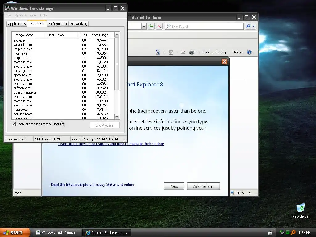The image size is (316, 237).
Task: Click the red Stop icon in IE
Action: click(x=159, y=26)
